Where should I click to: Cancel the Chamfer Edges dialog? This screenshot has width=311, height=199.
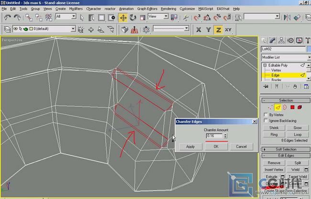(241, 147)
